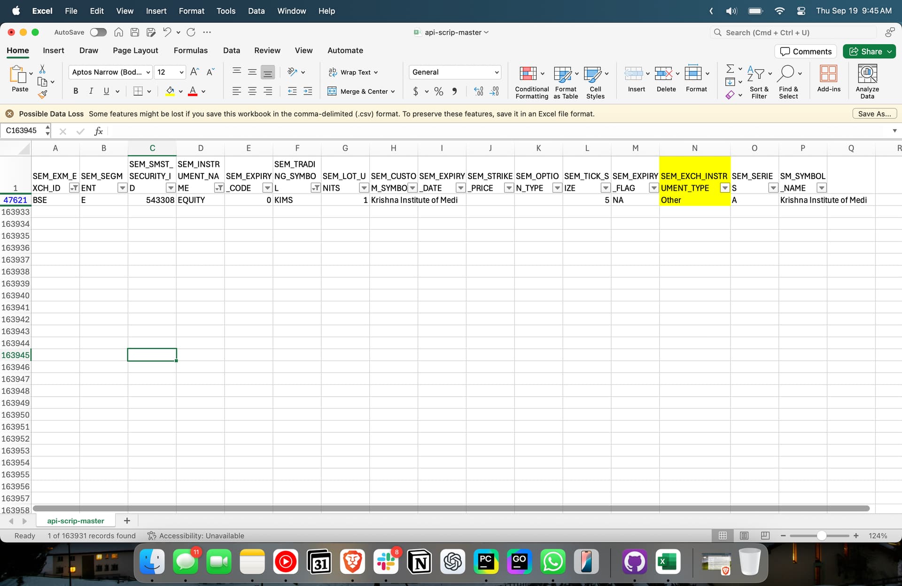
Task: Click the Search field in title bar
Action: click(x=793, y=32)
